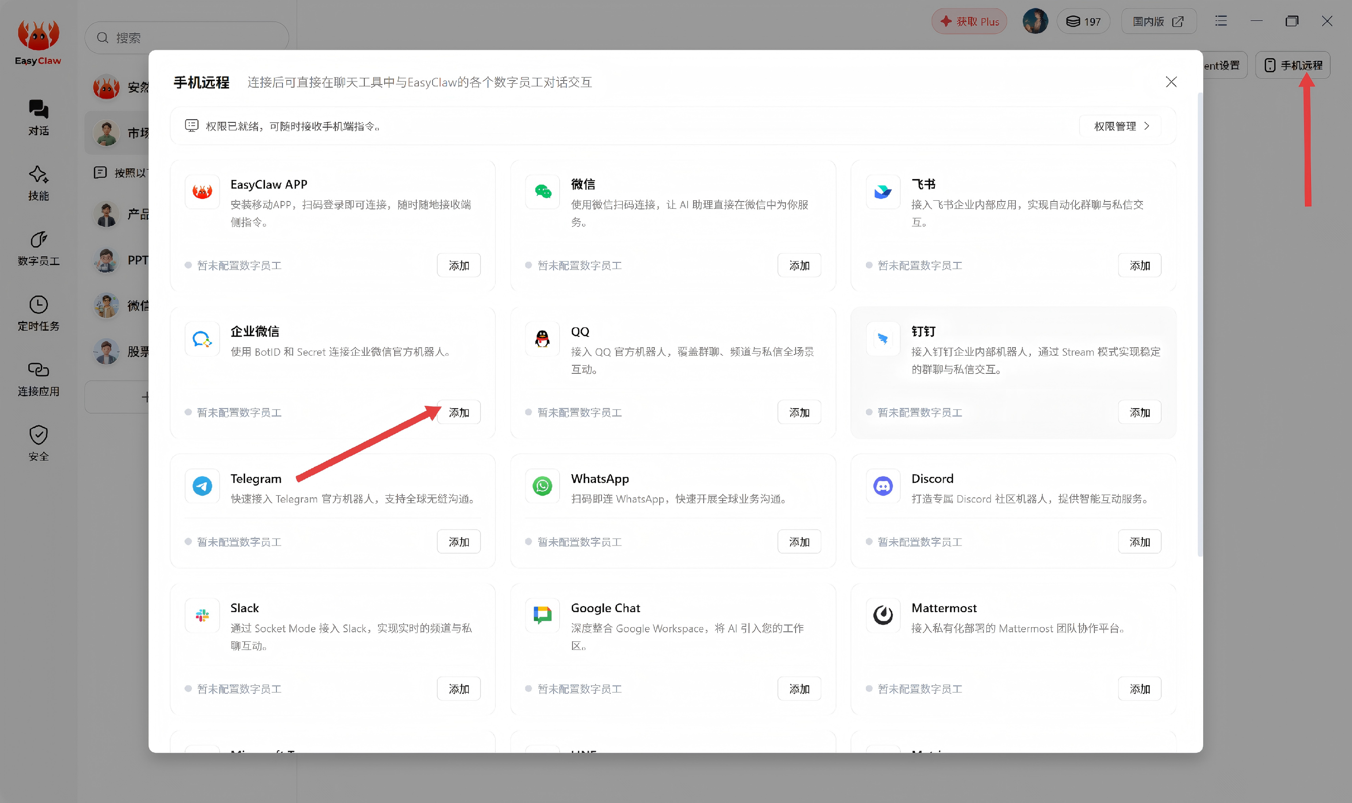Image resolution: width=1352 pixels, height=803 pixels.
Task: Click the 企业微信 card icon
Action: [202, 339]
